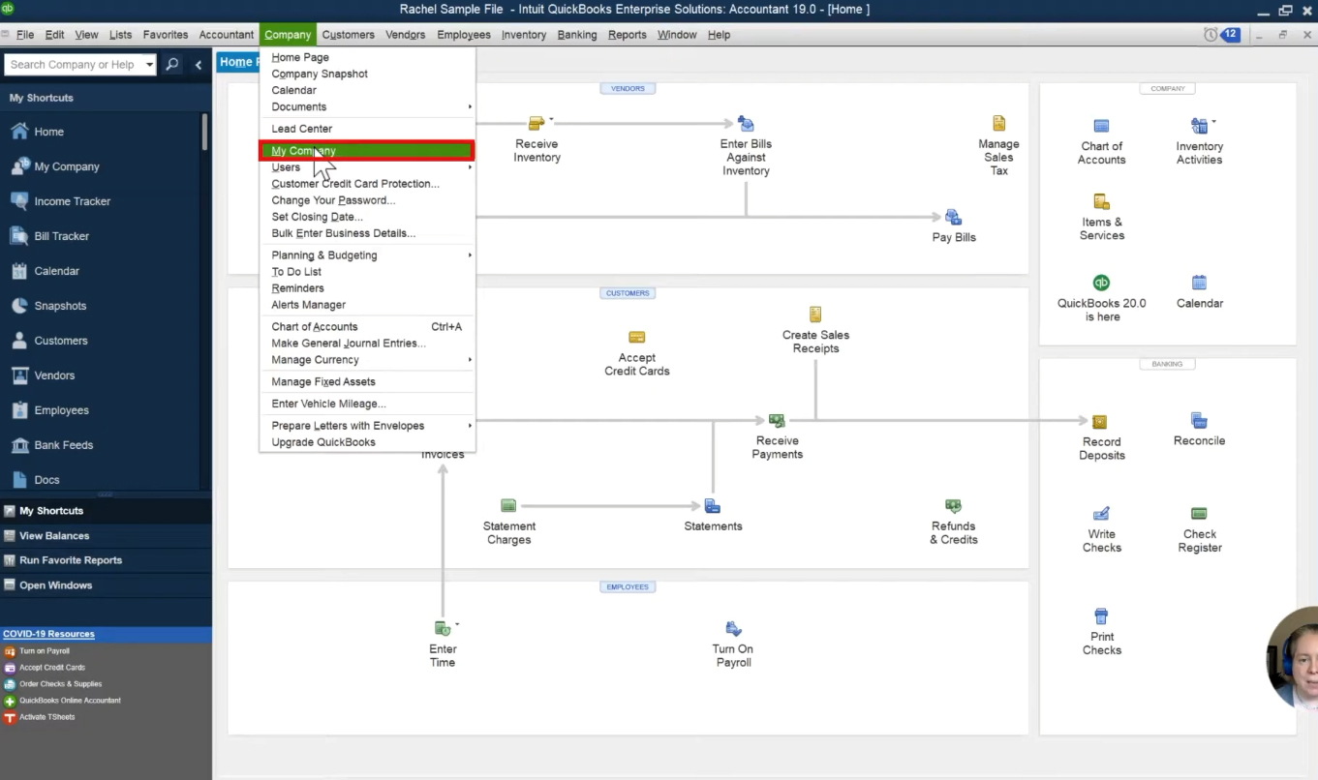Viewport: 1318px width, 780px height.
Task: Open Statement Charges icon
Action: [508, 505]
